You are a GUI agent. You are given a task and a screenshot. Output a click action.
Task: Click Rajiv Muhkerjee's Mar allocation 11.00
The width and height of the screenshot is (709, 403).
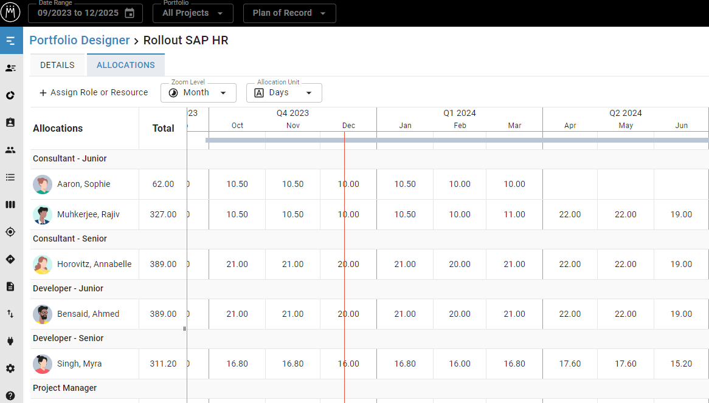point(514,214)
